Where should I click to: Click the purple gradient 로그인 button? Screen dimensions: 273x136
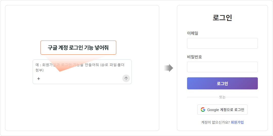click(222, 83)
